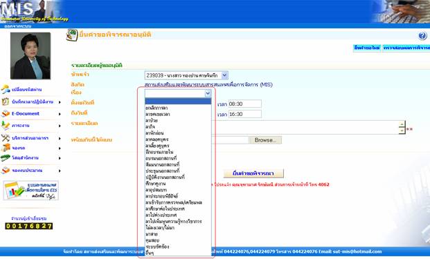
Task: Click the budget booking จองงบประมาณ icon
Action: 6,171
